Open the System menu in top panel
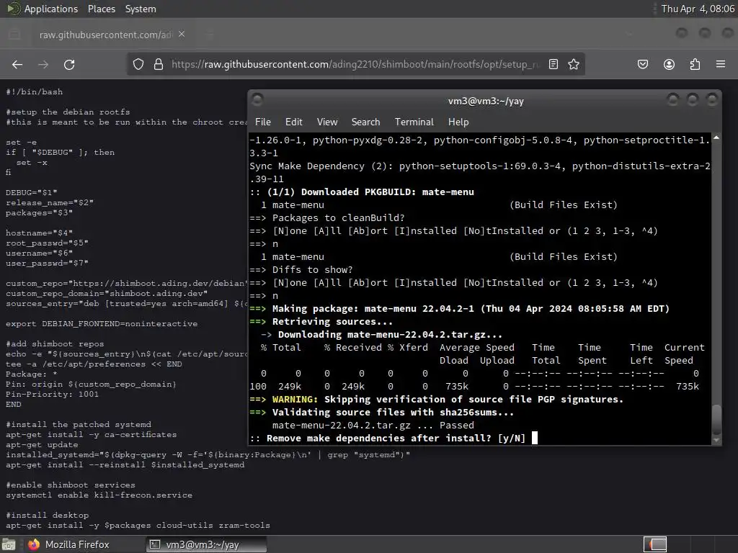Viewport: 738px width, 553px height. tap(141, 9)
